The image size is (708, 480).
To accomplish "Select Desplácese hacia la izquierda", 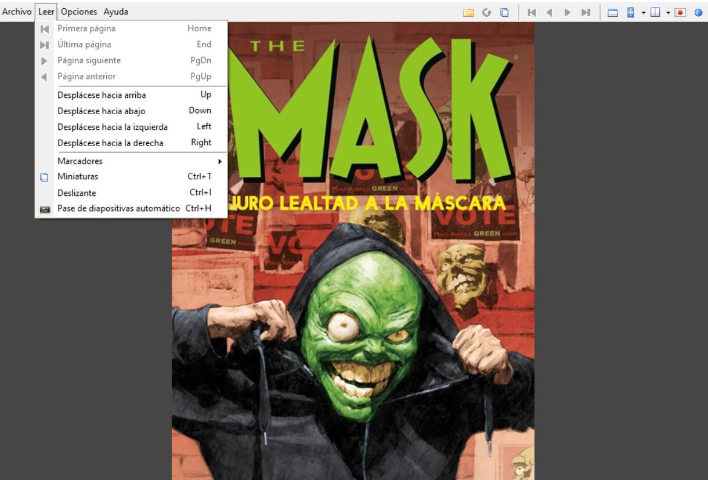I will 131,127.
